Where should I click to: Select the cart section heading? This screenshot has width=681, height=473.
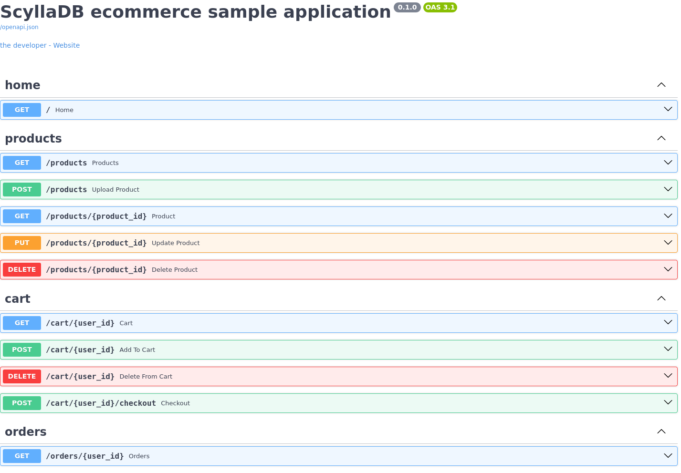click(x=18, y=298)
